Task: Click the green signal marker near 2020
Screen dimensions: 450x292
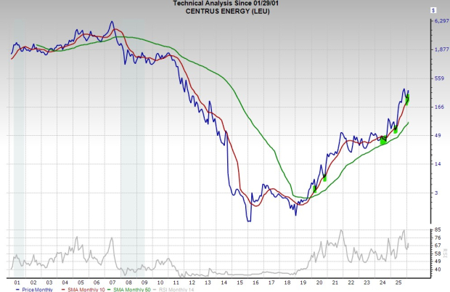Action: (324, 178)
